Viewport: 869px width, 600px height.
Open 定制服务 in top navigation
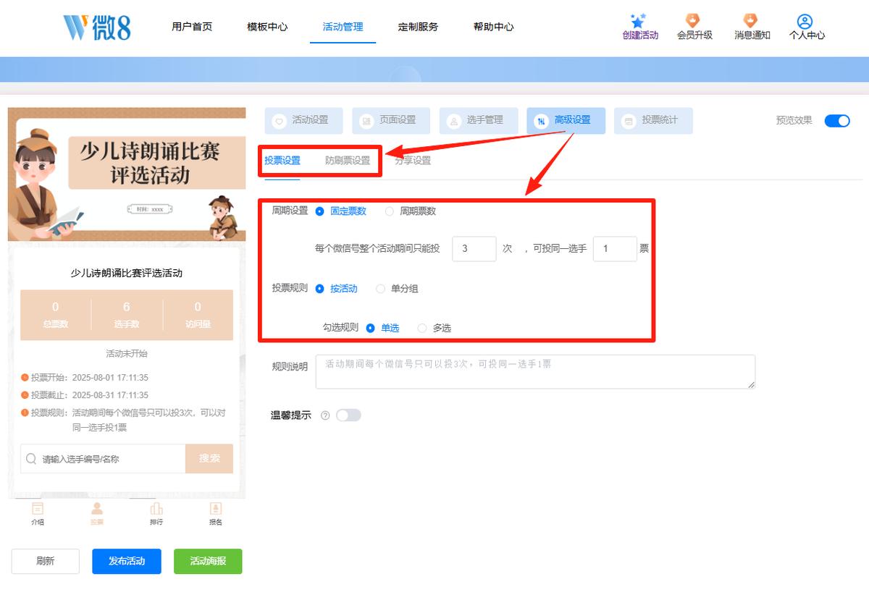pos(418,27)
